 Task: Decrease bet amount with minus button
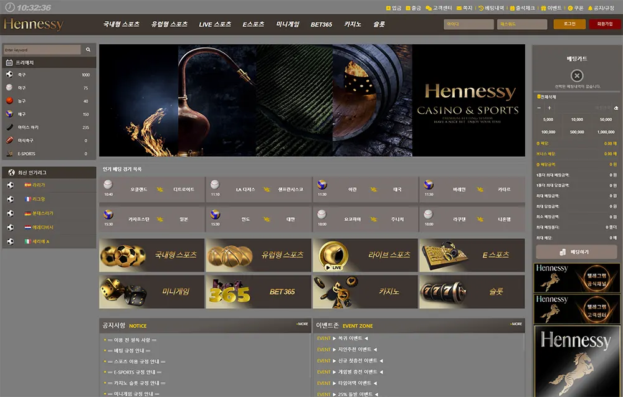coord(539,108)
